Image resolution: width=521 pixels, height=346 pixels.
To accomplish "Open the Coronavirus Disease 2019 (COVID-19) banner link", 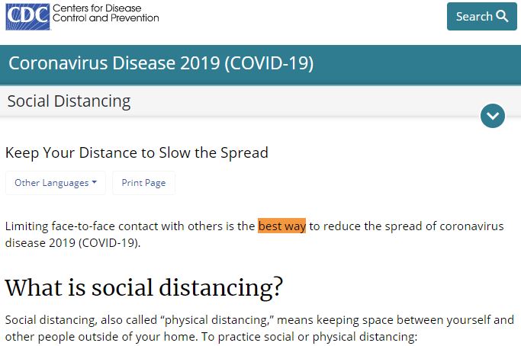I will [x=161, y=63].
